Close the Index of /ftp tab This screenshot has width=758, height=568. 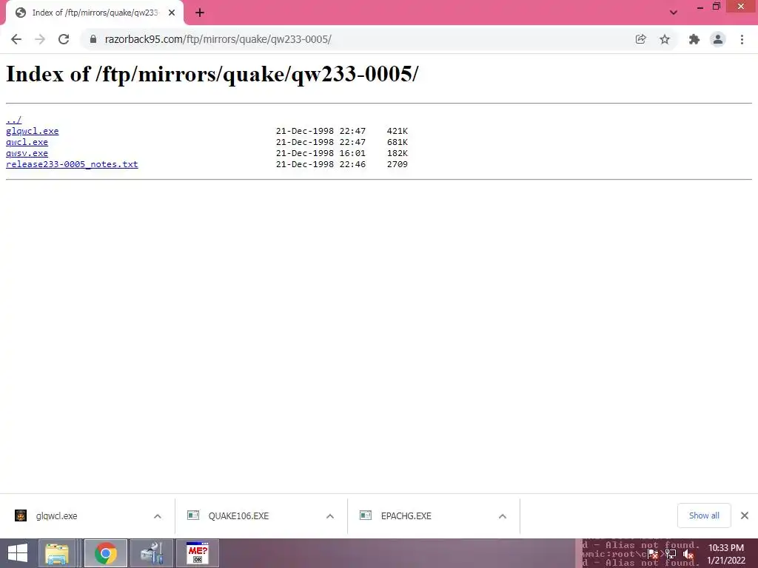(172, 13)
